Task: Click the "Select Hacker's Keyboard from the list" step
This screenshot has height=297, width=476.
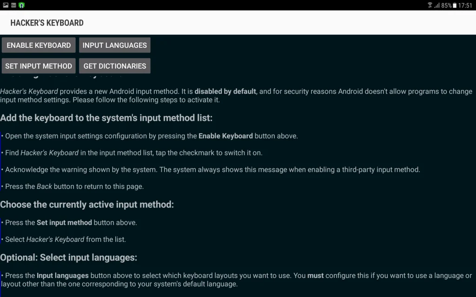Action: [66, 239]
